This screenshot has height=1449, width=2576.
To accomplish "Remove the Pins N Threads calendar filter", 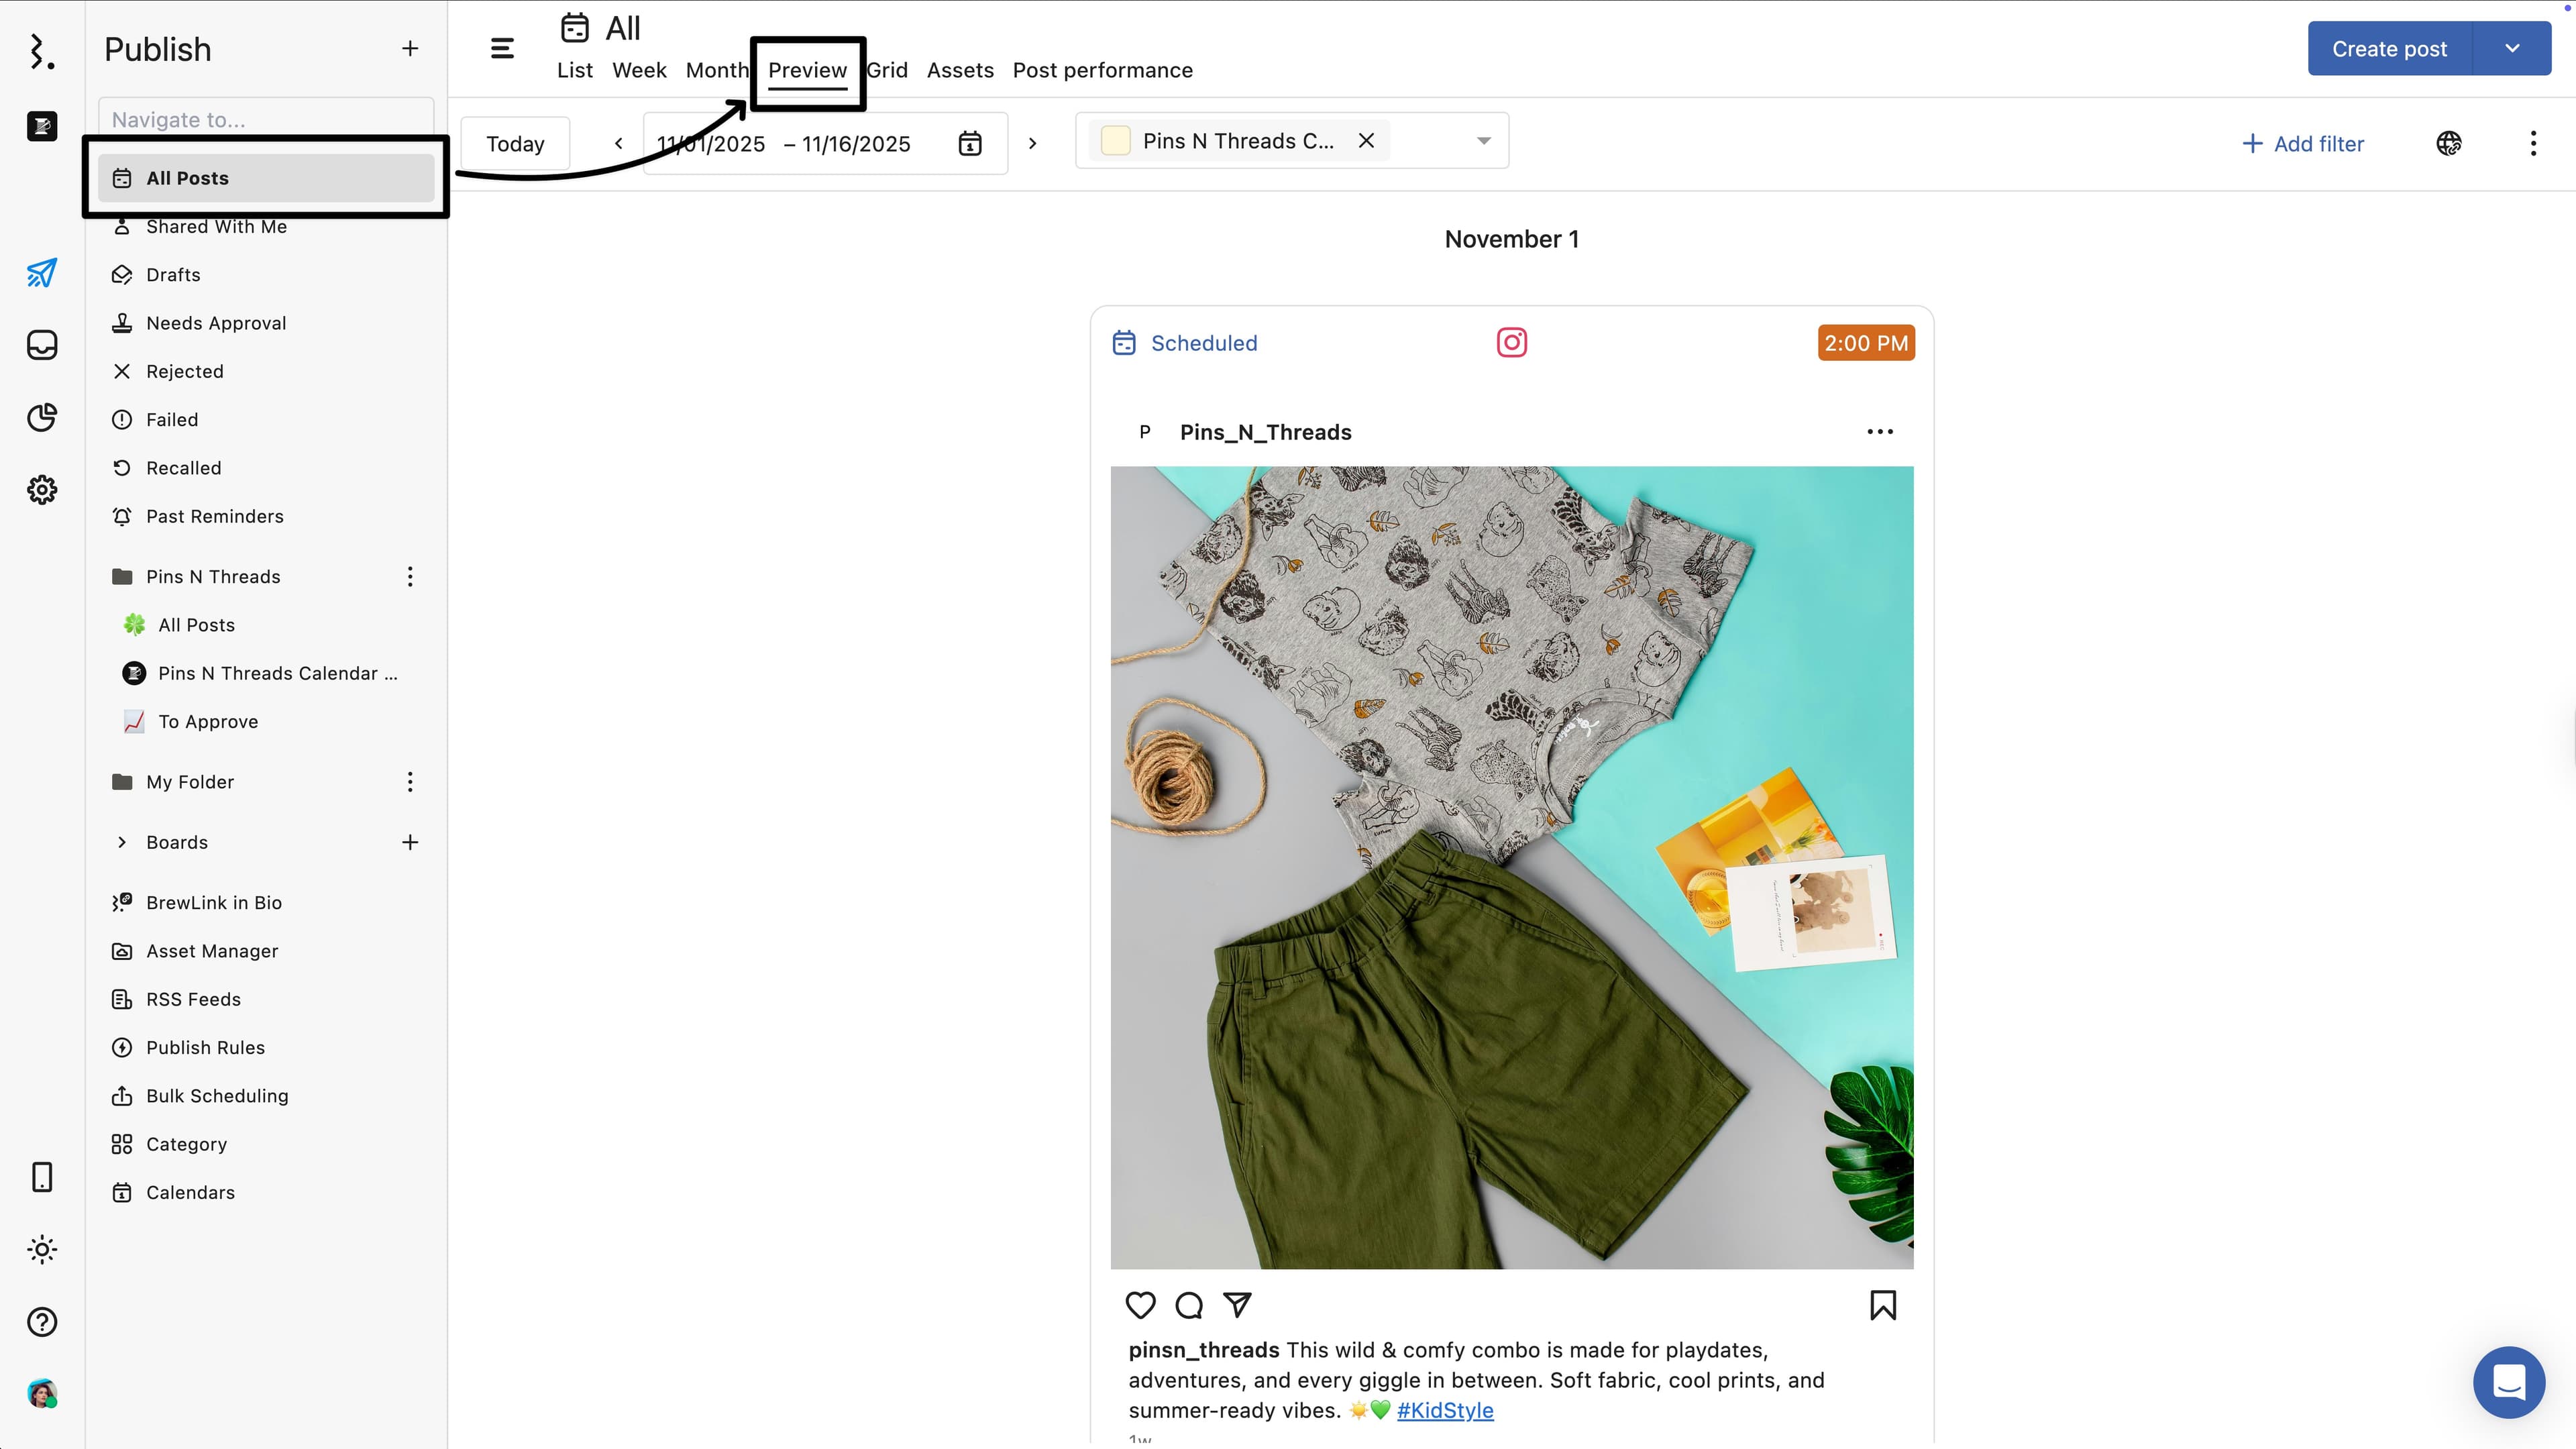I will 1366,141.
